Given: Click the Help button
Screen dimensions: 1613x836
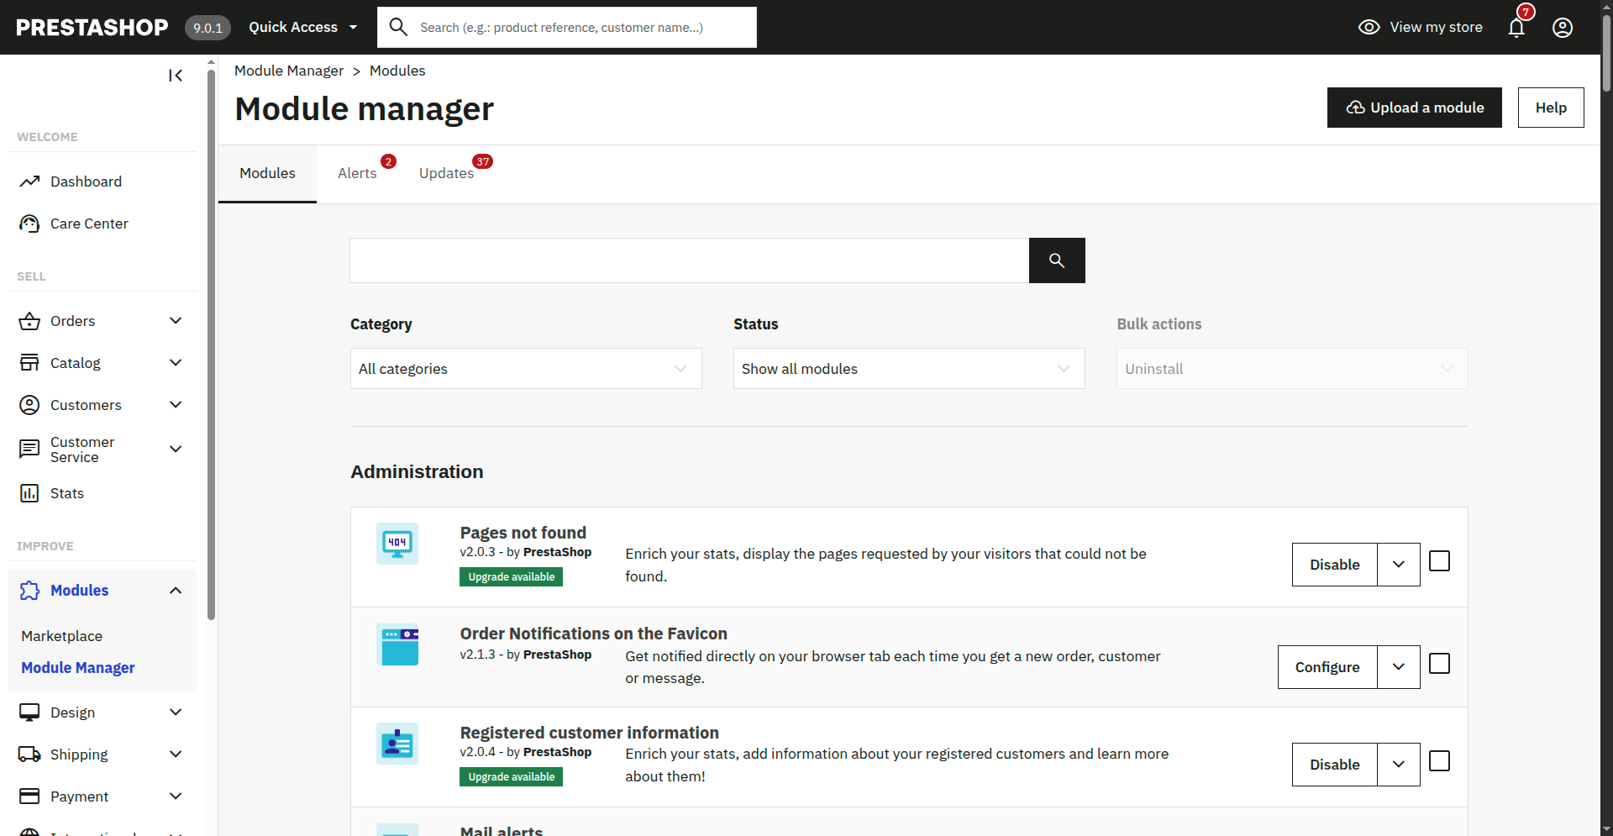Looking at the screenshot, I should tap(1551, 108).
